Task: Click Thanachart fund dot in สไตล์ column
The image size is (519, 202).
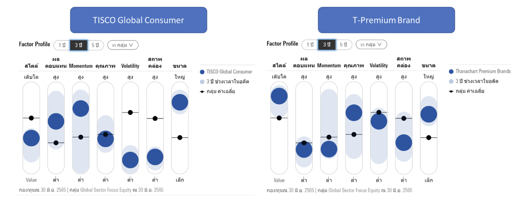Action: (279, 96)
